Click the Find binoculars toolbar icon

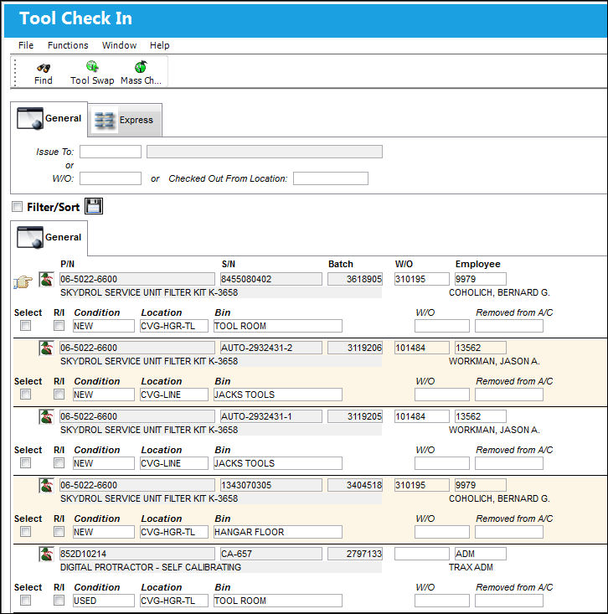[x=43, y=68]
